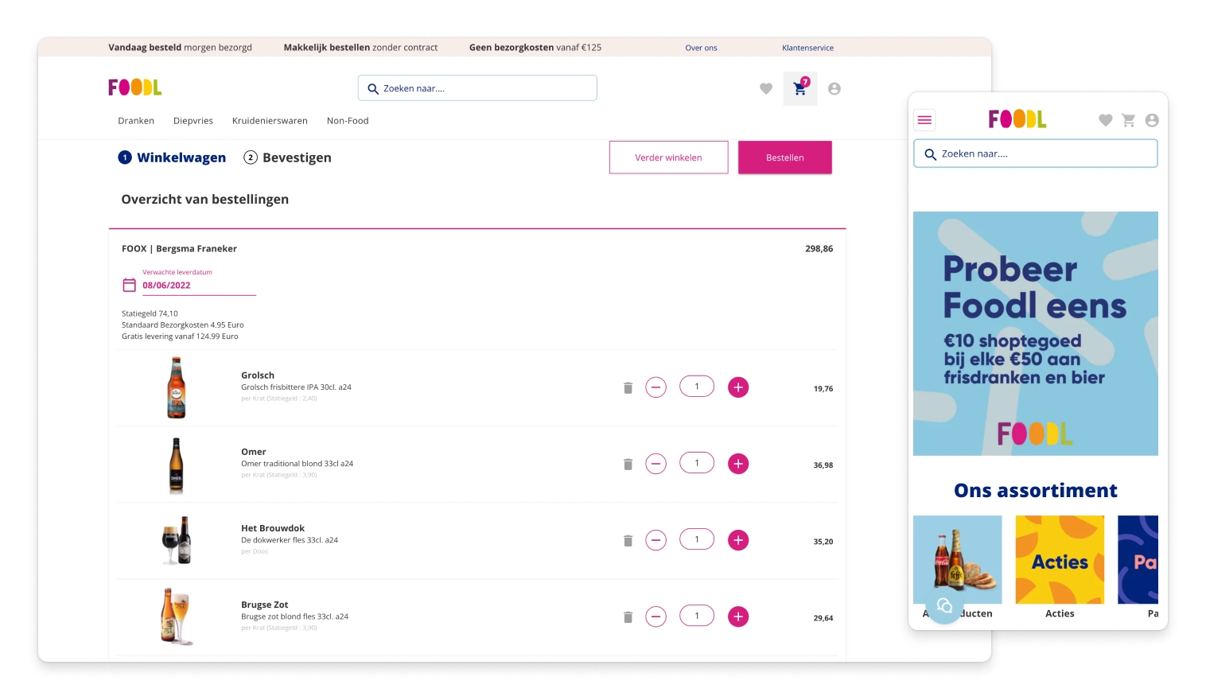Tap account icon in mobile view

(1152, 120)
